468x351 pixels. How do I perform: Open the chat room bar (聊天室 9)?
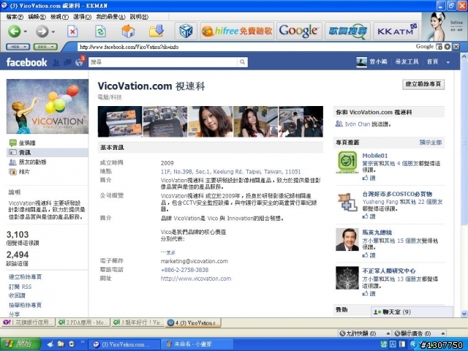coord(412,312)
